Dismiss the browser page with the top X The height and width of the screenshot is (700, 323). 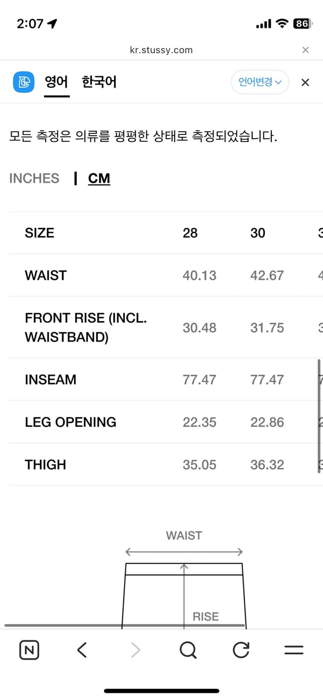[x=305, y=50]
